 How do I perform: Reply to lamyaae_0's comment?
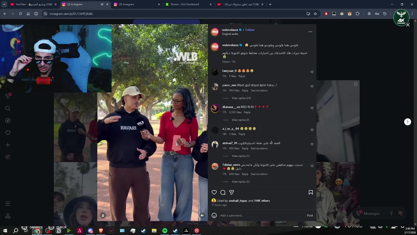click(x=242, y=76)
